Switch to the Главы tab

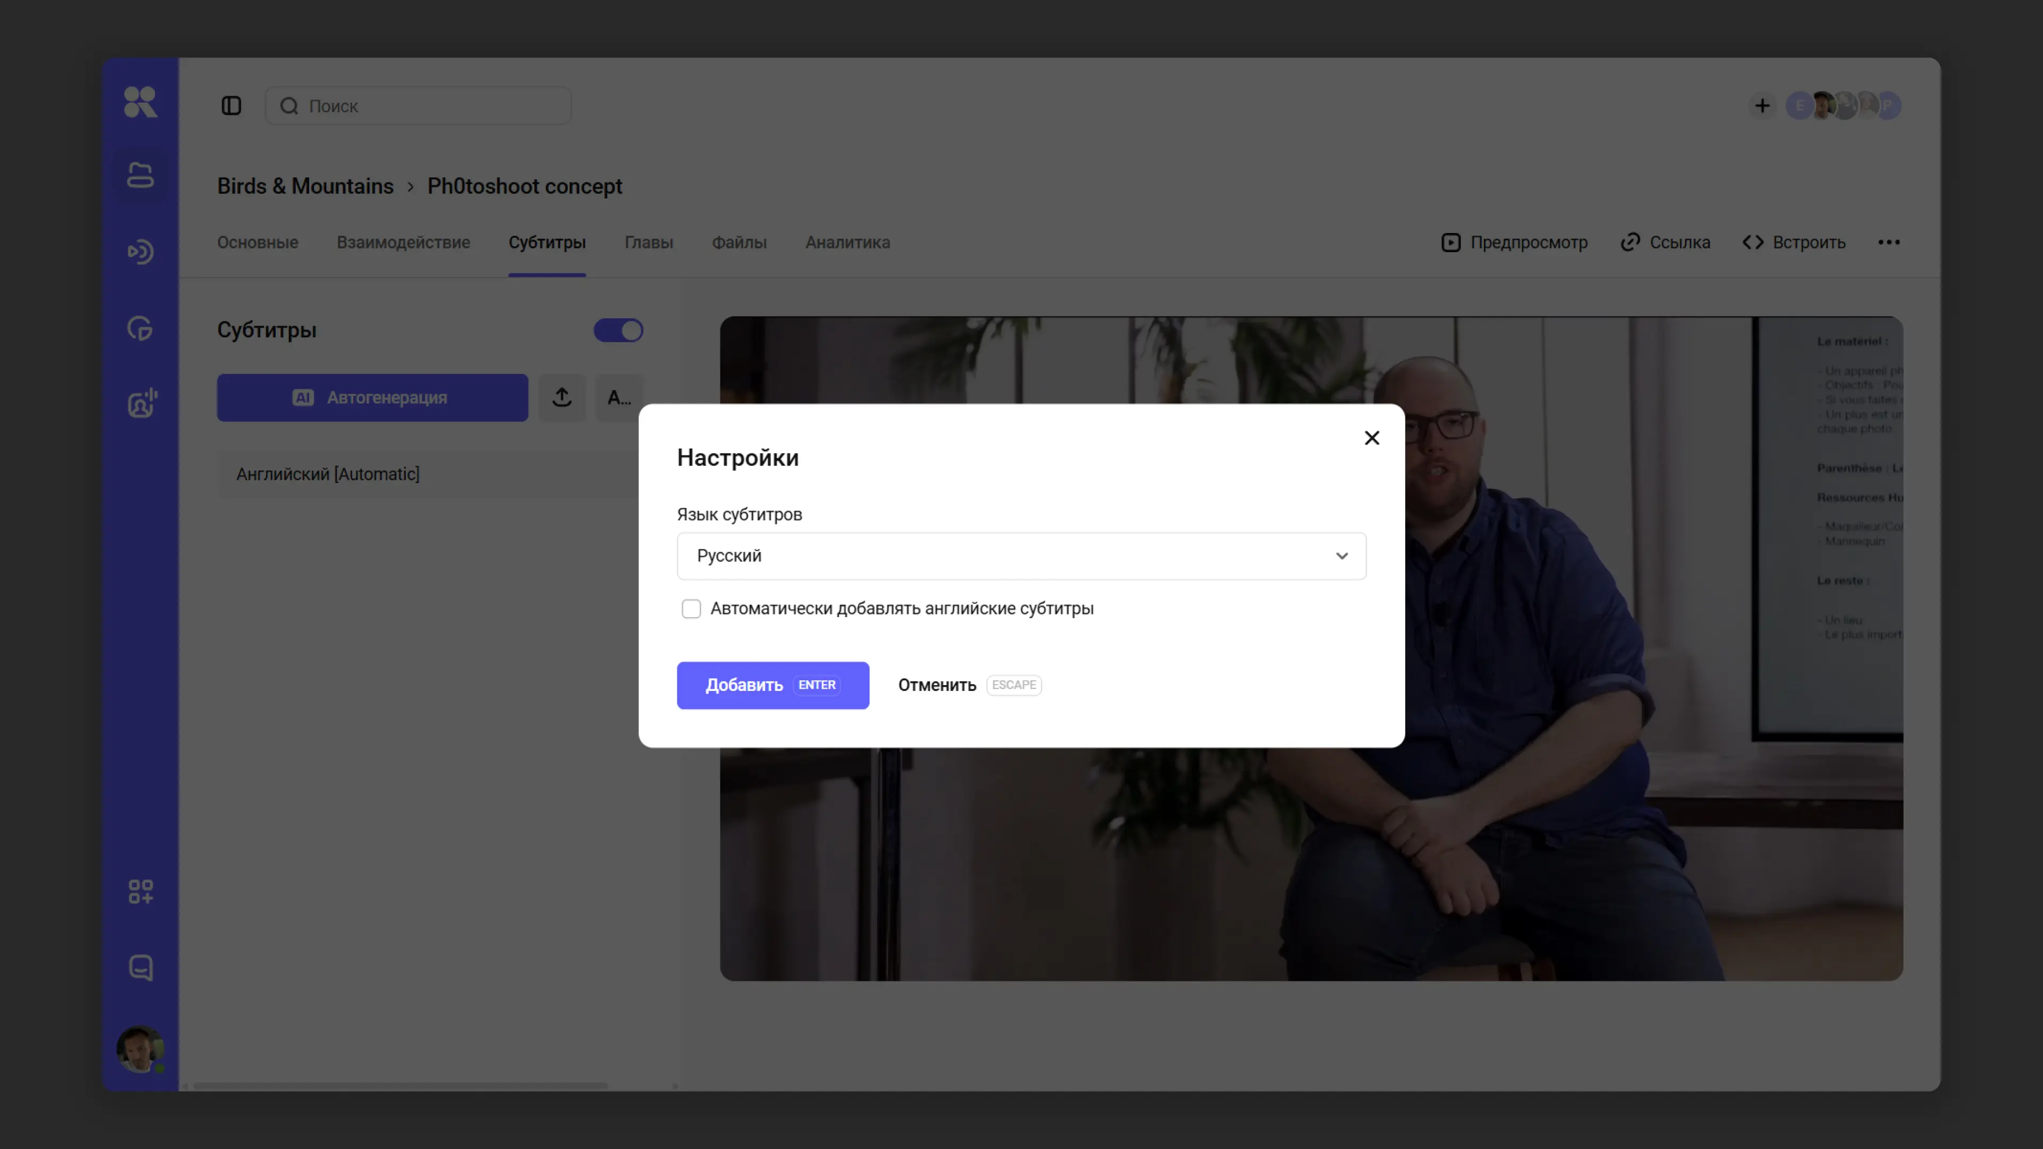648,242
